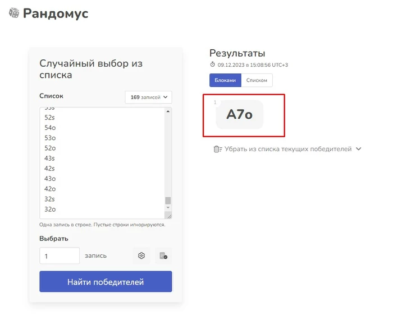
Task: Expand the Убрать из списка chevron
Action: (x=359, y=149)
